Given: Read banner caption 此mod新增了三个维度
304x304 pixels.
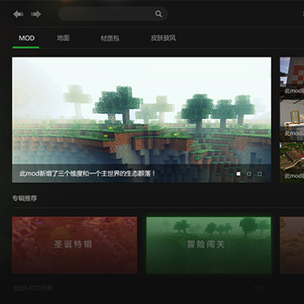Looking at the screenshot, I should coord(88,173).
